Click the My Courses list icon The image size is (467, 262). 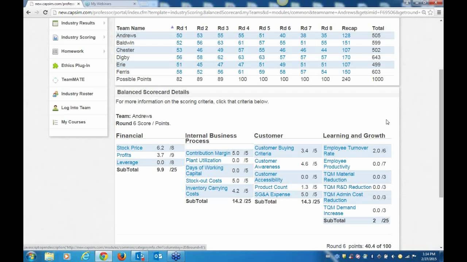(x=55, y=122)
